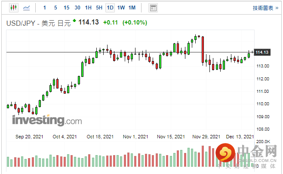The height and width of the screenshot is (174, 283).
Task: Choose the 1D timeframe
Action: point(110,8)
